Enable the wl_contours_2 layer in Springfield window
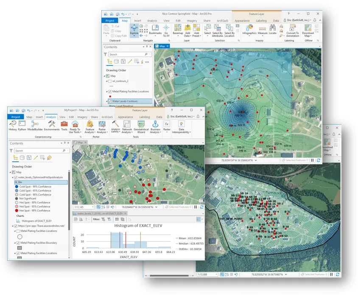 point(110,81)
